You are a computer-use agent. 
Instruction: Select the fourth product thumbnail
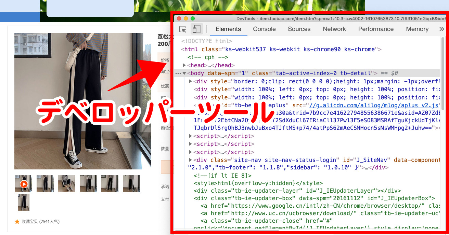[88, 184]
